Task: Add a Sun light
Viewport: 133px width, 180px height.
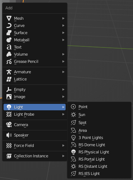Action: coord(99,115)
